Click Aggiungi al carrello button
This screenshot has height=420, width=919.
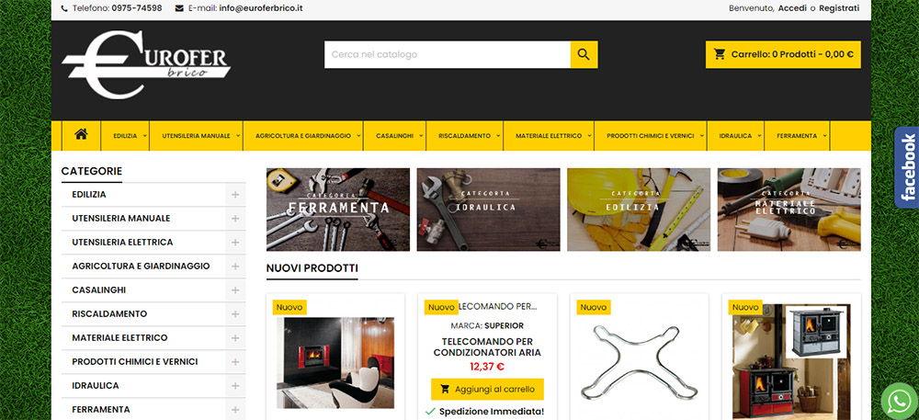click(487, 389)
